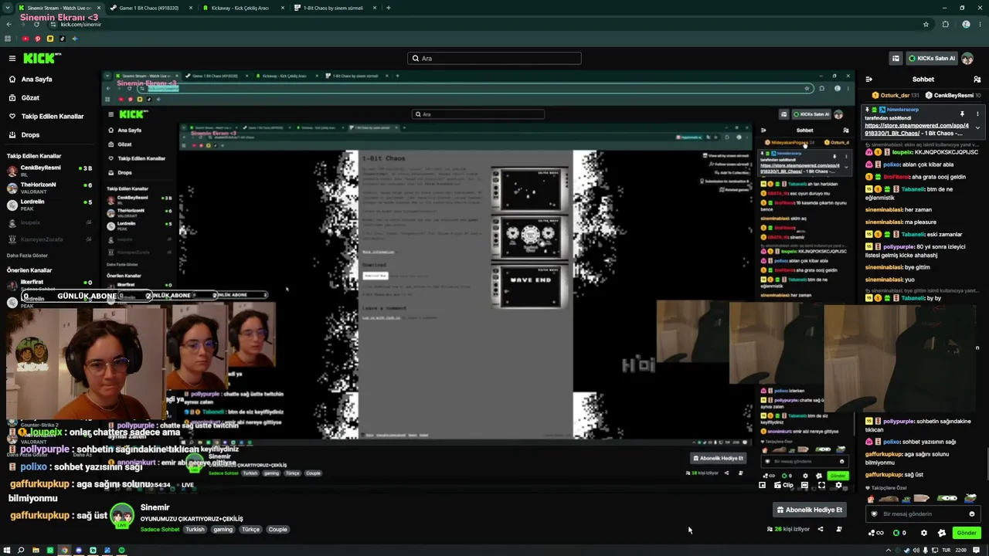Open the Kick sidebar hamburger menu

[12, 58]
